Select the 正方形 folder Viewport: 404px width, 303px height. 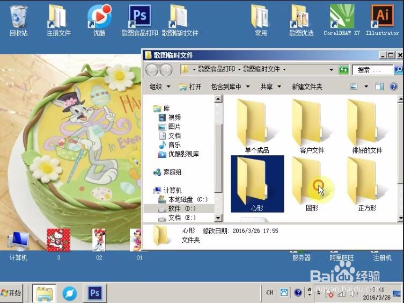click(367, 184)
